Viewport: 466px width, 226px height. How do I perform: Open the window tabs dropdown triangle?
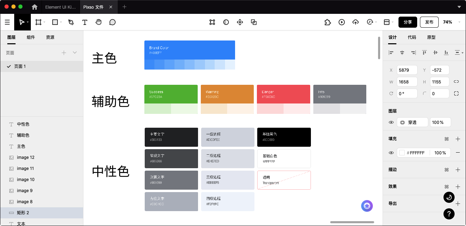pyautogui.click(x=459, y=7)
